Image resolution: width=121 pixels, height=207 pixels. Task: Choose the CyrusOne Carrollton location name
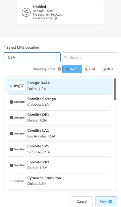[x=44, y=178]
